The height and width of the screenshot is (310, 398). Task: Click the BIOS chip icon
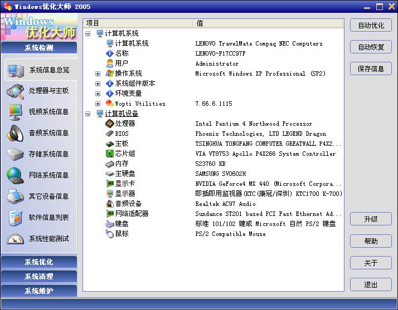coord(110,134)
